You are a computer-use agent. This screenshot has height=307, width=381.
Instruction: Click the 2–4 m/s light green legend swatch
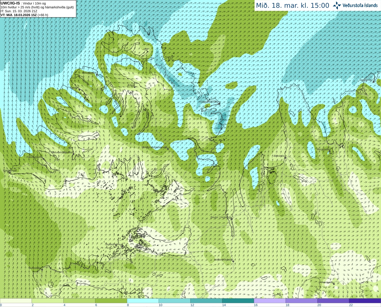[x=48, y=301]
